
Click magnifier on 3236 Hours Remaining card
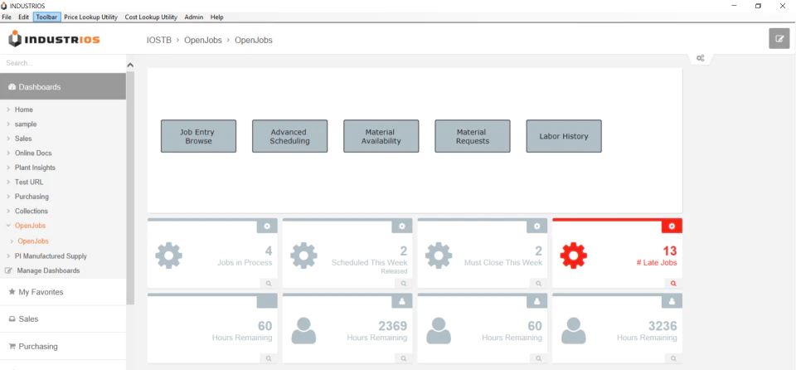pos(673,358)
